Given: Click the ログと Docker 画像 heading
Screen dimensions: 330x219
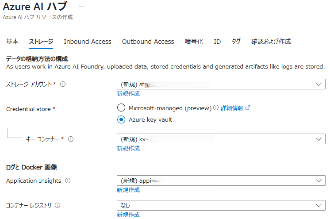Looking at the screenshot, I should tap(31, 167).
